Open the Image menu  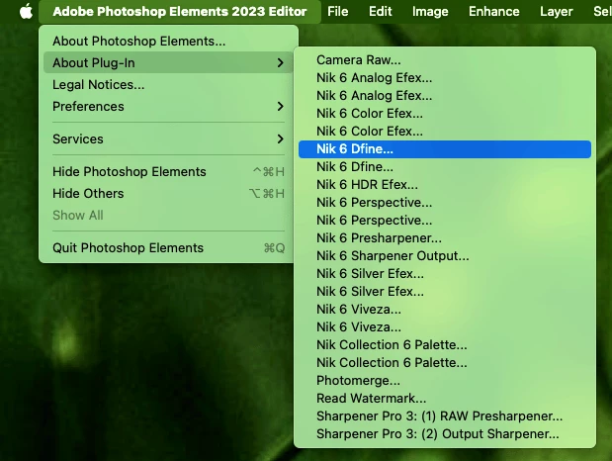pos(430,11)
